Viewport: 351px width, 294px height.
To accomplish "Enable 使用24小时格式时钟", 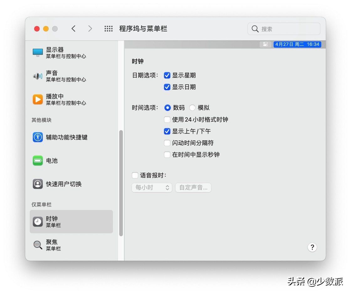I will tap(167, 119).
